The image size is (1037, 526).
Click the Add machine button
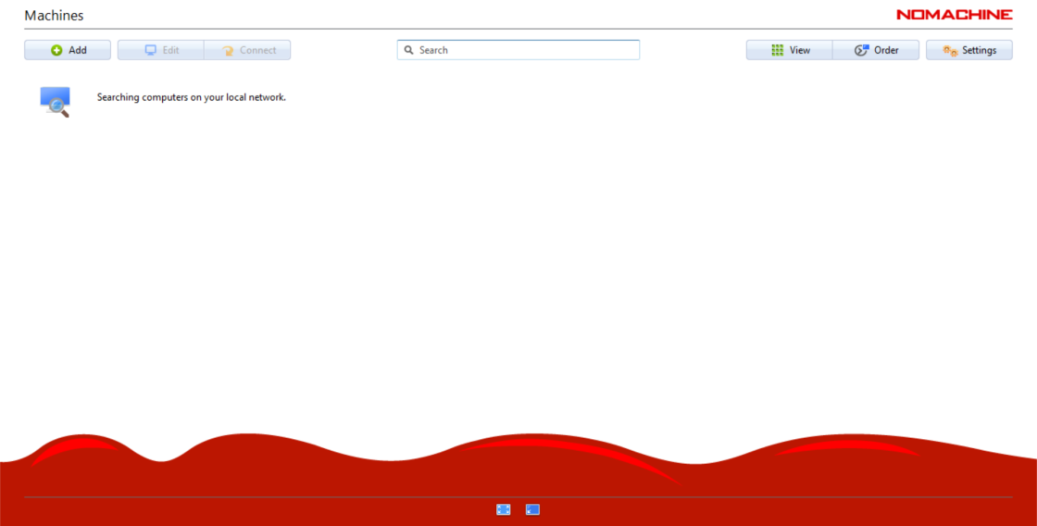tap(68, 50)
